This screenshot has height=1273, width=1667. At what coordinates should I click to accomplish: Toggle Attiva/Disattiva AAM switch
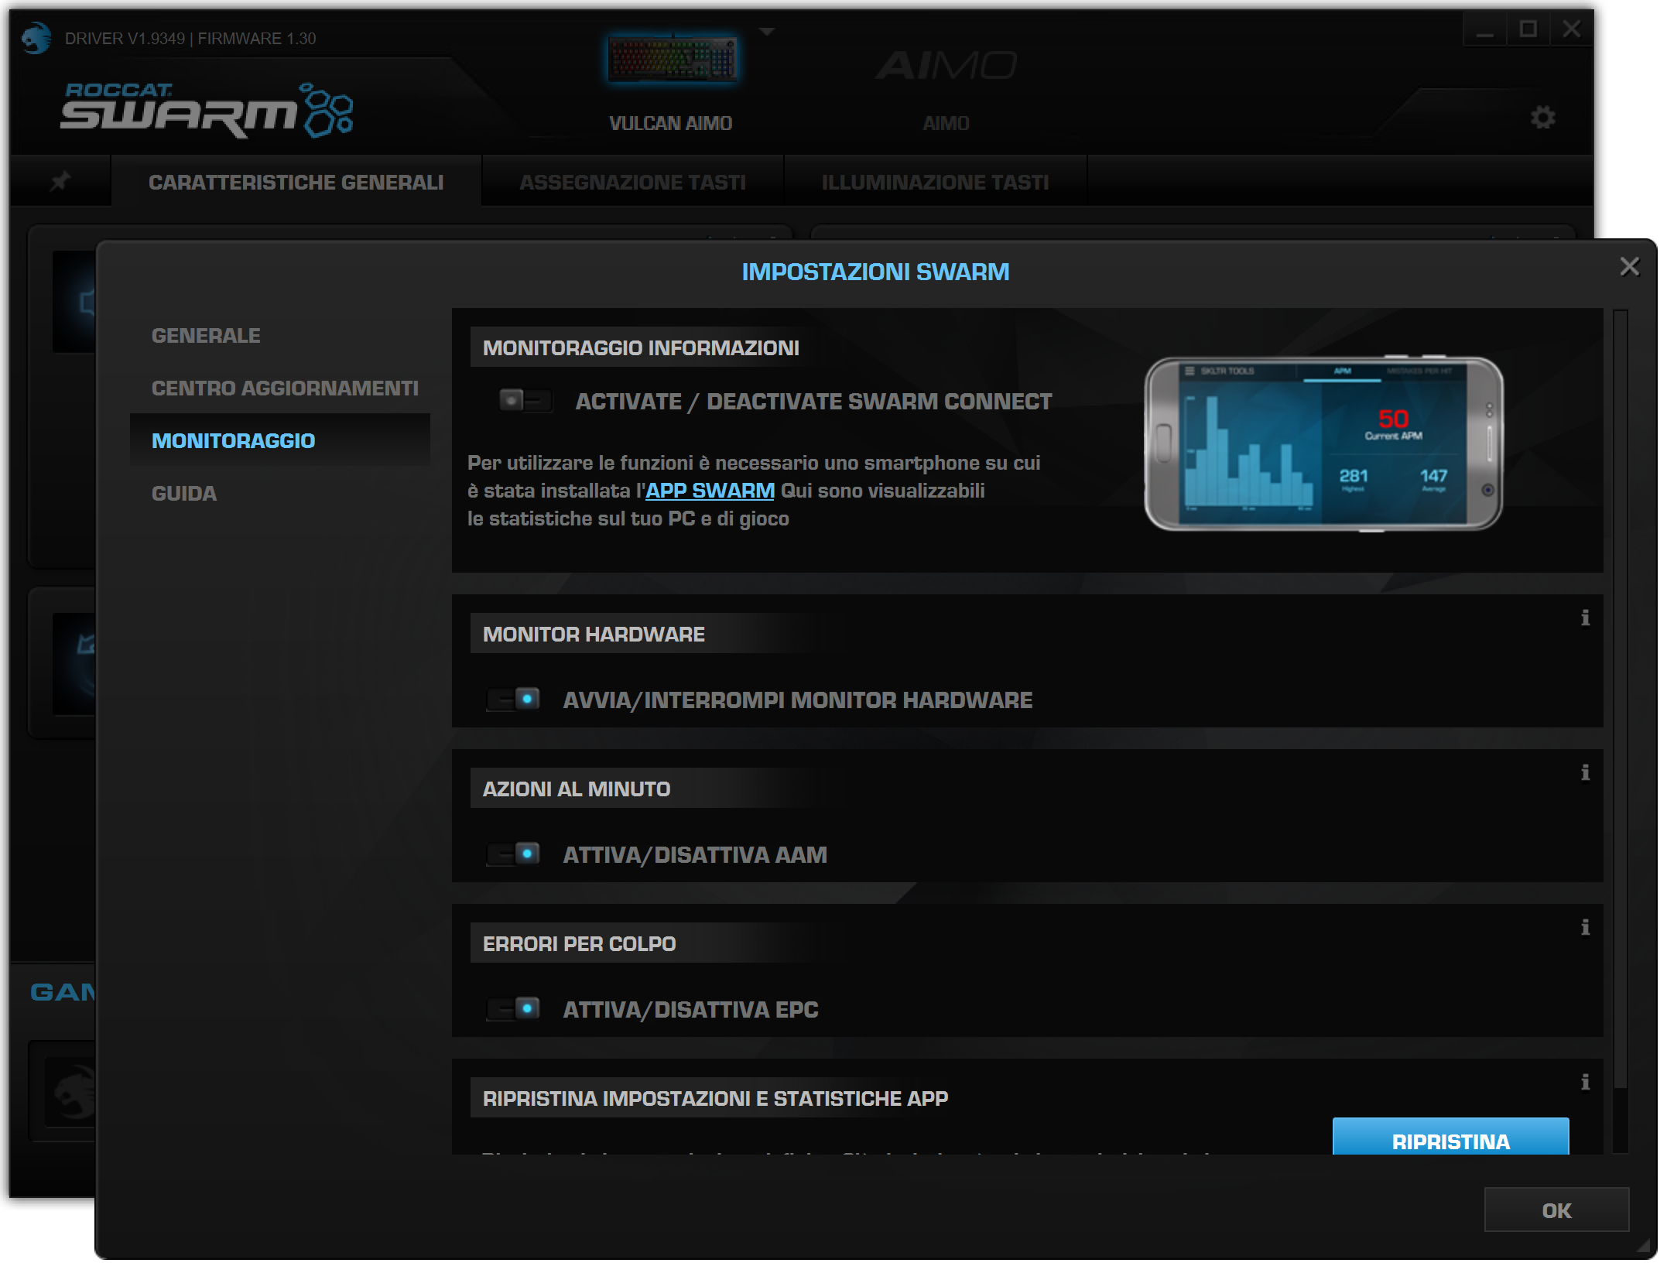coord(513,855)
